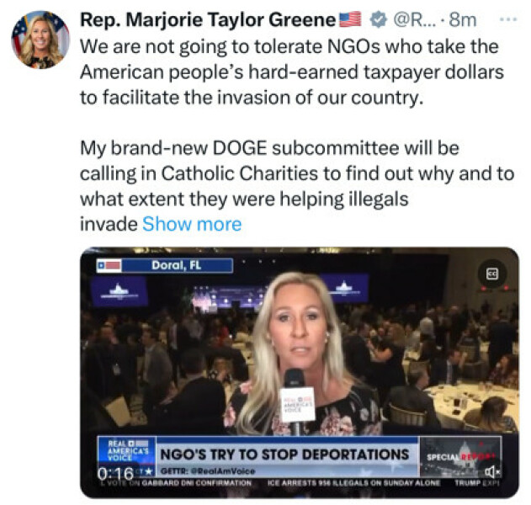Unmute the video using the speaker icon
This screenshot has width=531, height=505.
491,471
